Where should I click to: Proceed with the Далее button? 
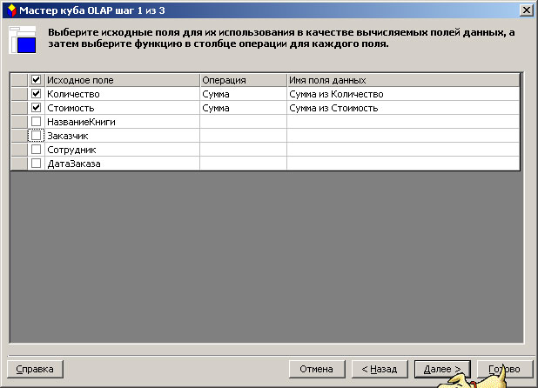click(x=442, y=369)
